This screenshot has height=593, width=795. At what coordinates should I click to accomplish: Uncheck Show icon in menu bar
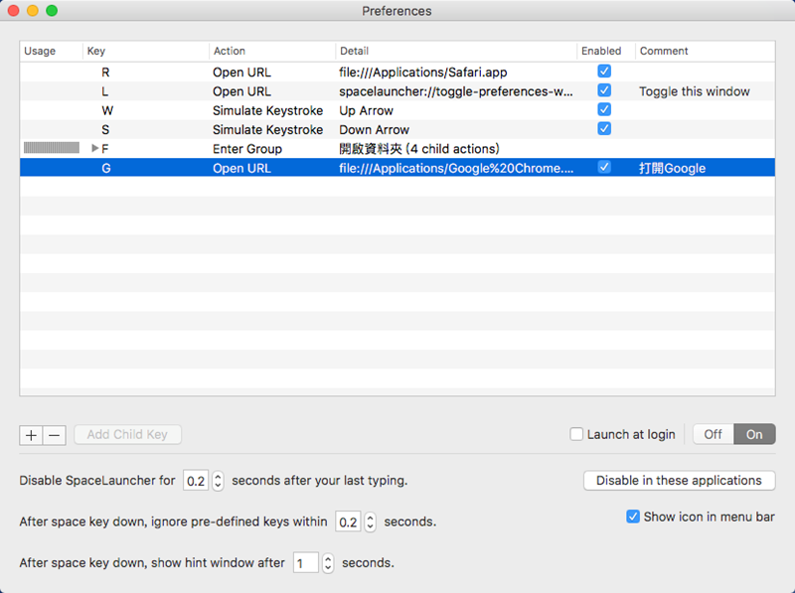click(633, 517)
